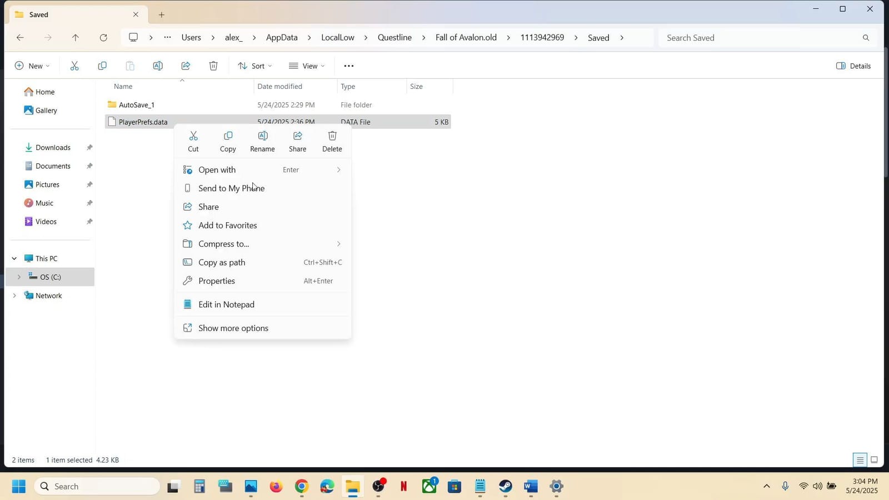Rename PlayerPrefs.data via the context menu icon
The height and width of the screenshot is (500, 889).
click(262, 141)
